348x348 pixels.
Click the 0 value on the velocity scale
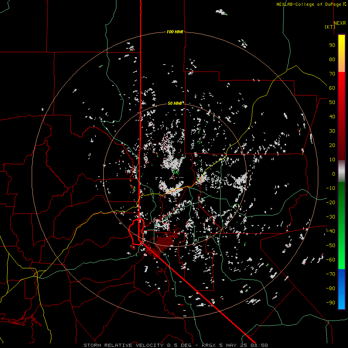pos(334,174)
